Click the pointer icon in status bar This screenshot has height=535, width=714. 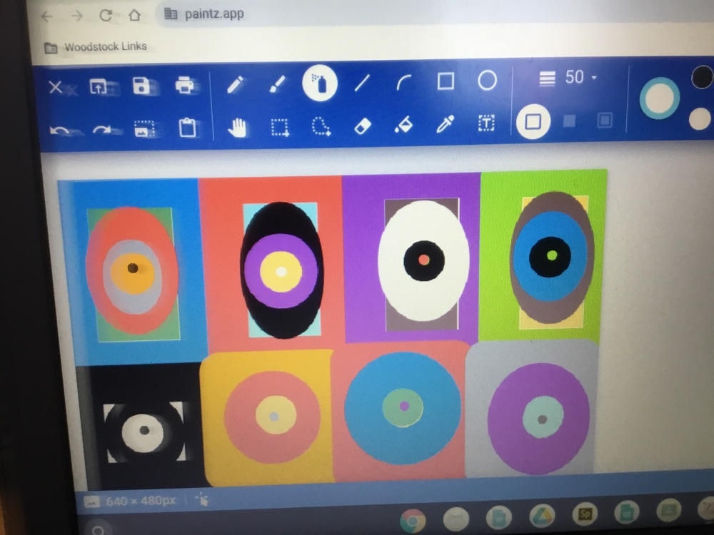(202, 499)
